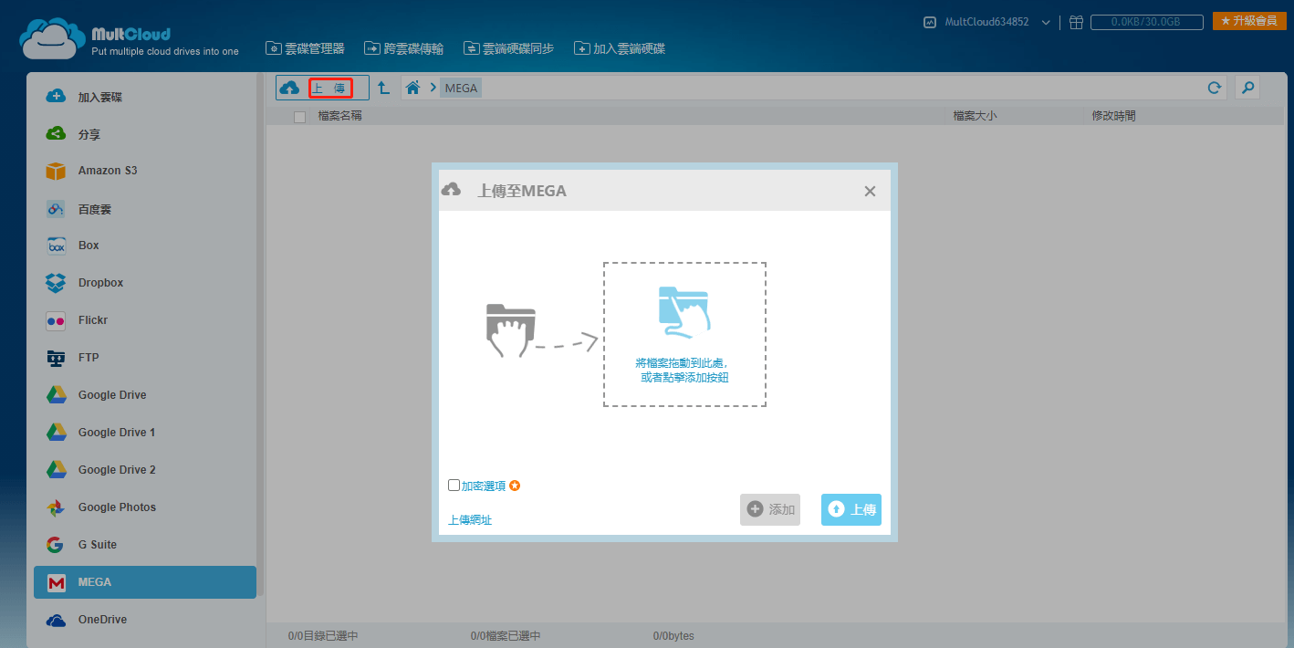Open Dropbox label in the sidebar
This screenshot has width=1294, height=648.
(x=100, y=283)
